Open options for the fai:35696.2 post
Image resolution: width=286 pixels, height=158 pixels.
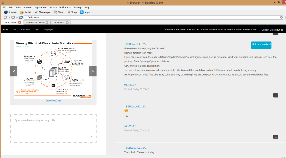(275, 137)
